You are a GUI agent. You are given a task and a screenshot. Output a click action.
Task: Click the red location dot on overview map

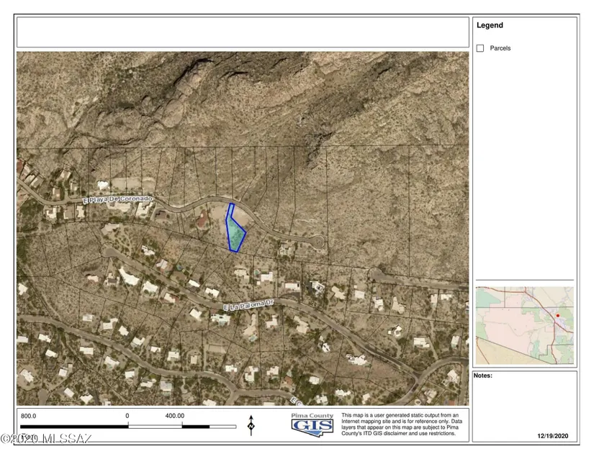point(557,315)
